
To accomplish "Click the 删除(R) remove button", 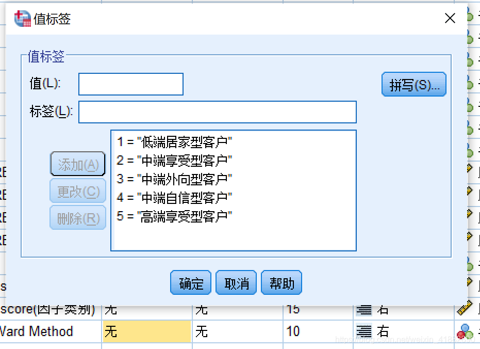I will point(77,217).
